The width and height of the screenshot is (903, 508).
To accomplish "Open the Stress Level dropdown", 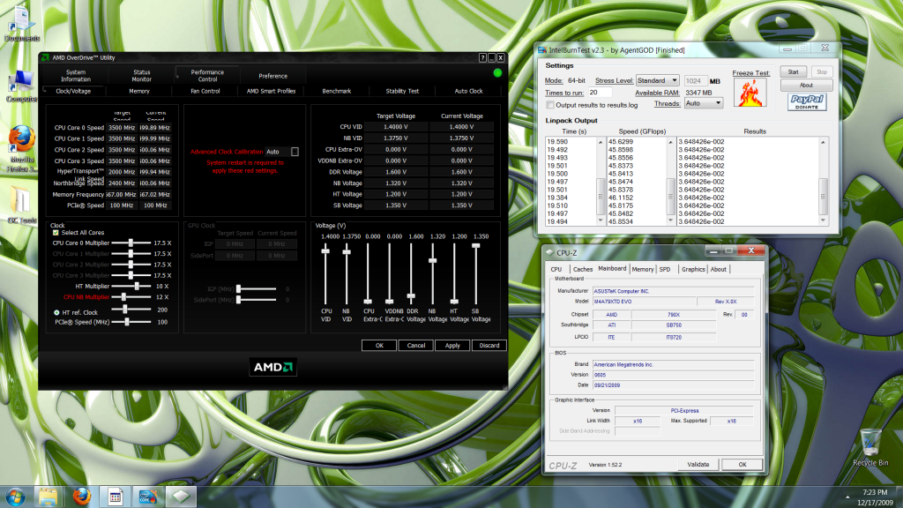I will tap(658, 80).
